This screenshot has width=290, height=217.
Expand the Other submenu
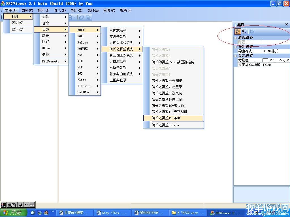click(51, 48)
